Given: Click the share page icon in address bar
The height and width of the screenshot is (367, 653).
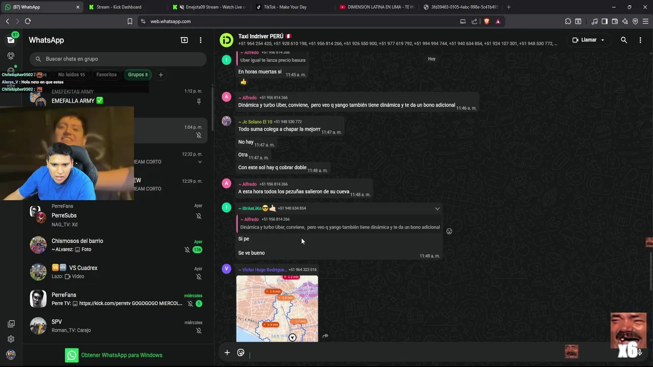Looking at the screenshot, I should (474, 21).
